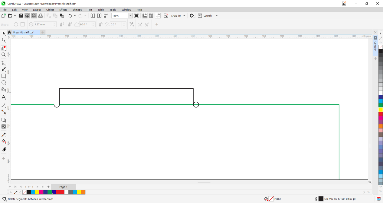The image size is (383, 203).
Task: Toggle Show Guidelines button
Action: tap(158, 16)
